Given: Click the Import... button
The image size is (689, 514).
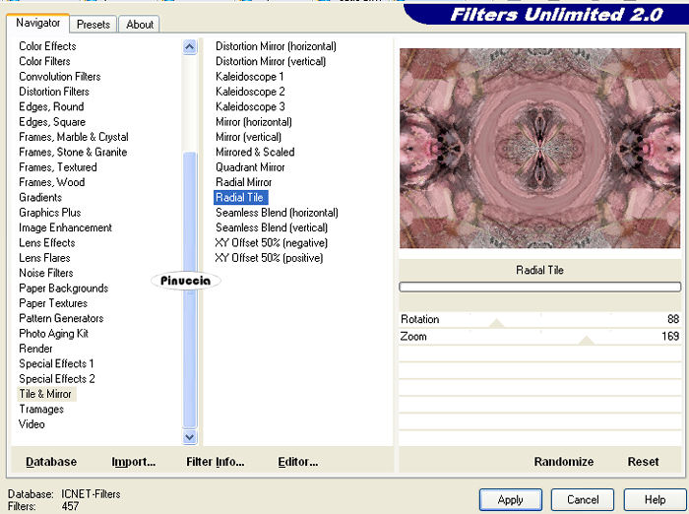Looking at the screenshot, I should [x=133, y=462].
